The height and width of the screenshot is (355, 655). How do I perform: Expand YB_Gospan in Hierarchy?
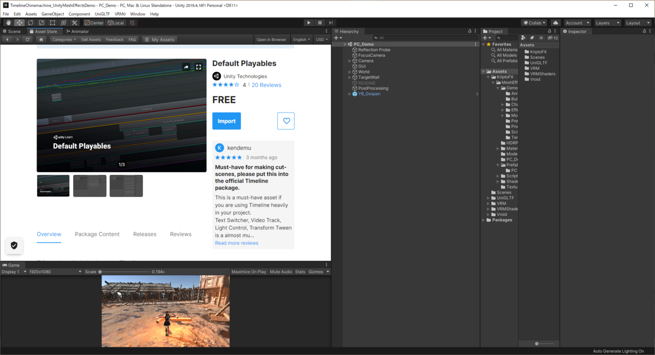point(349,94)
